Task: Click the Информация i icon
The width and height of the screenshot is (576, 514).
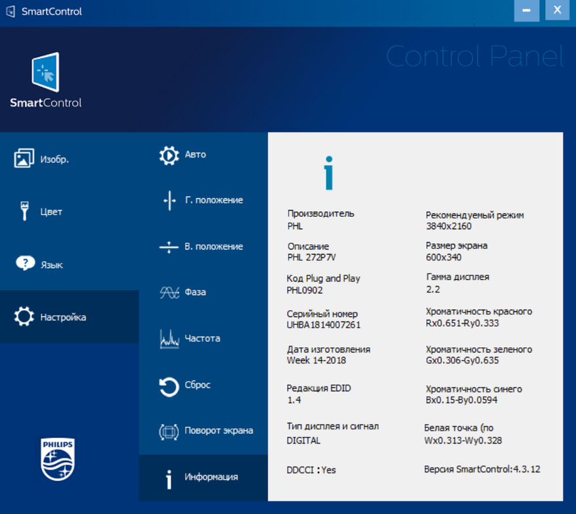Action: [169, 478]
